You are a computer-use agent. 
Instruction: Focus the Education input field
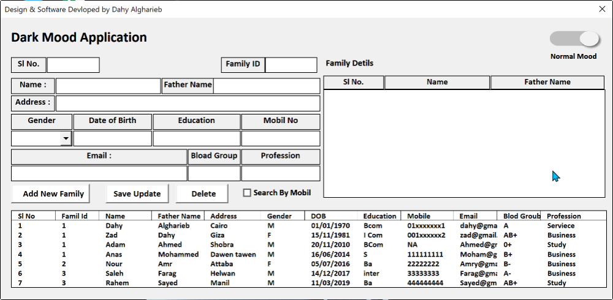pos(197,138)
